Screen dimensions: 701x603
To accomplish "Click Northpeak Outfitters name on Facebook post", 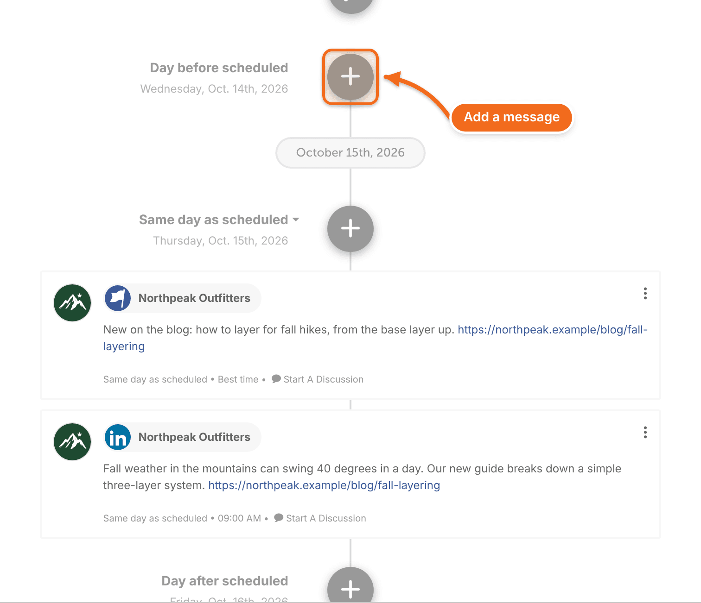I will tap(194, 298).
